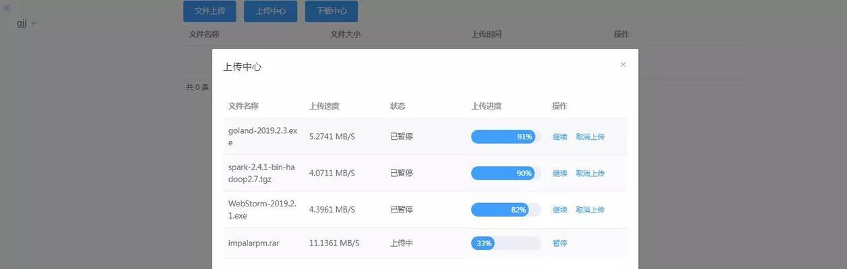
Task: Click background table header 操作
Action: coord(621,34)
